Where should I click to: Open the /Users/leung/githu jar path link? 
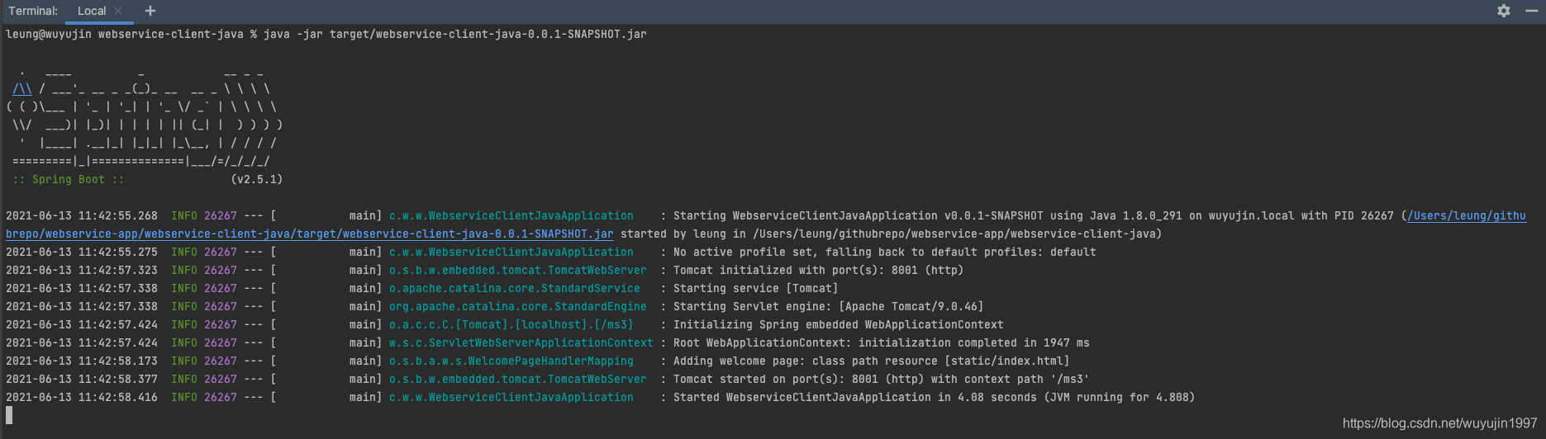pos(1467,215)
